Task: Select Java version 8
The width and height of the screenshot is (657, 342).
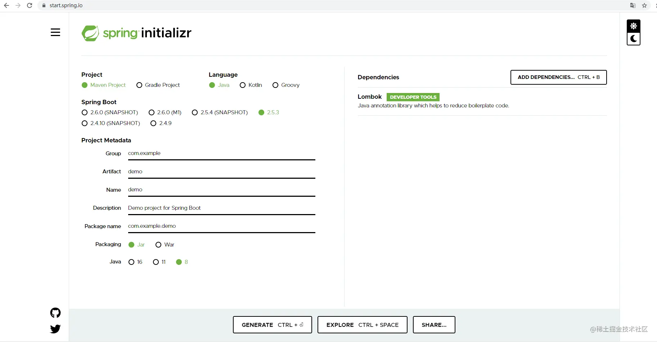Action: click(182, 262)
